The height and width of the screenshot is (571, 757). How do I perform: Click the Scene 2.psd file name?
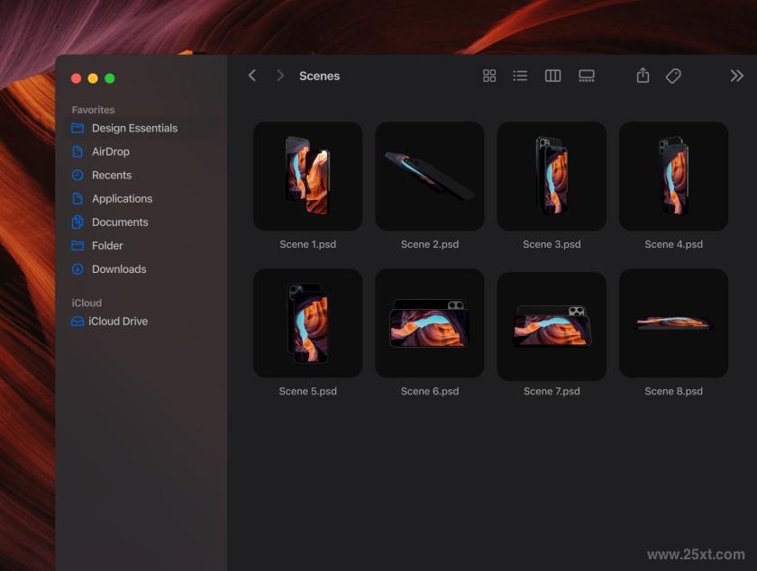(x=430, y=244)
